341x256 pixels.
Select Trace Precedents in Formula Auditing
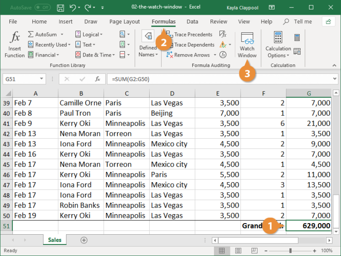click(189, 34)
